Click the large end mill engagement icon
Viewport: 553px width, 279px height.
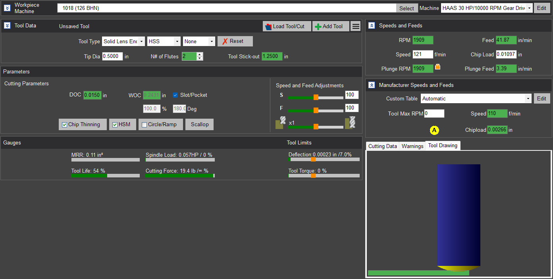pyautogui.click(x=350, y=123)
